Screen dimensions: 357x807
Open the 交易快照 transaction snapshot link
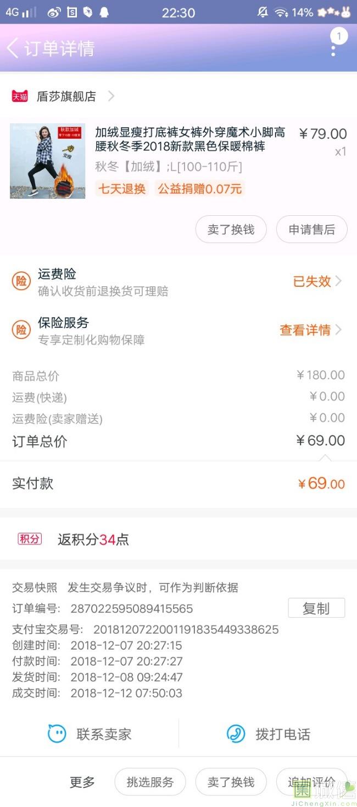point(35,587)
